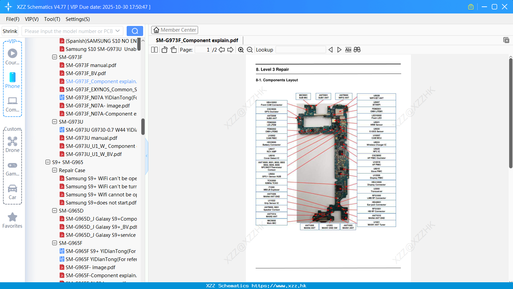Open Member Center
This screenshot has height=289, width=513.
point(174,30)
